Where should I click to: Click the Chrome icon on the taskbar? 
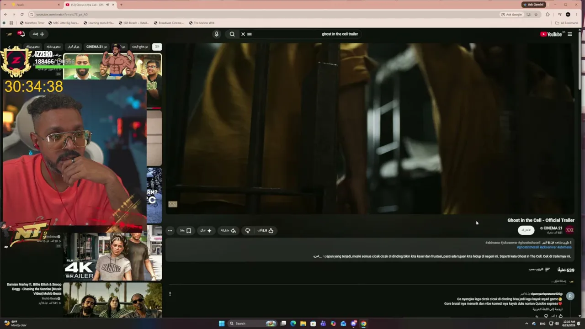pos(363,324)
